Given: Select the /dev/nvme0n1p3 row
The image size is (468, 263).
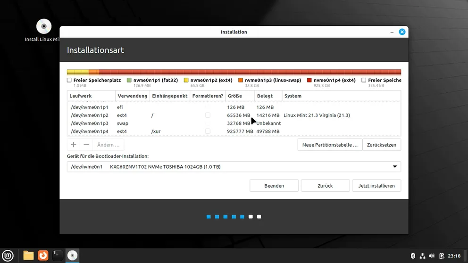Looking at the screenshot, I should coord(234,123).
